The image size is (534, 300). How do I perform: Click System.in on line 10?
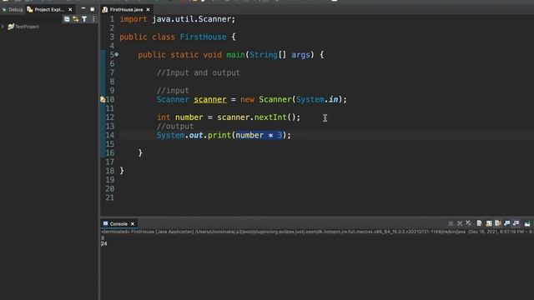click(x=317, y=99)
